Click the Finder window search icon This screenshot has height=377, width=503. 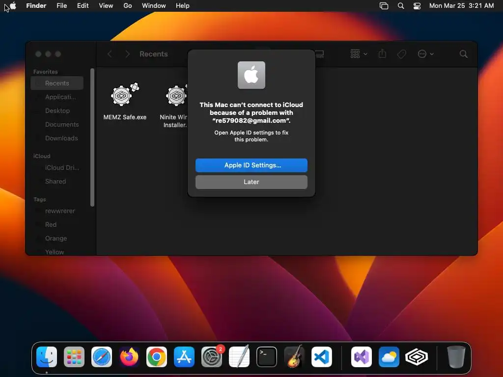(463, 54)
